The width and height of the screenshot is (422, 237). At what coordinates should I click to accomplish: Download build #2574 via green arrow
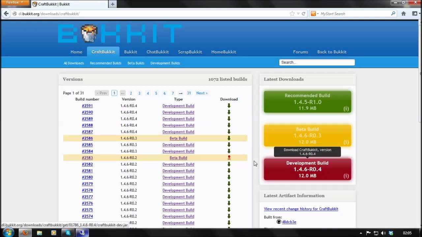(229, 216)
